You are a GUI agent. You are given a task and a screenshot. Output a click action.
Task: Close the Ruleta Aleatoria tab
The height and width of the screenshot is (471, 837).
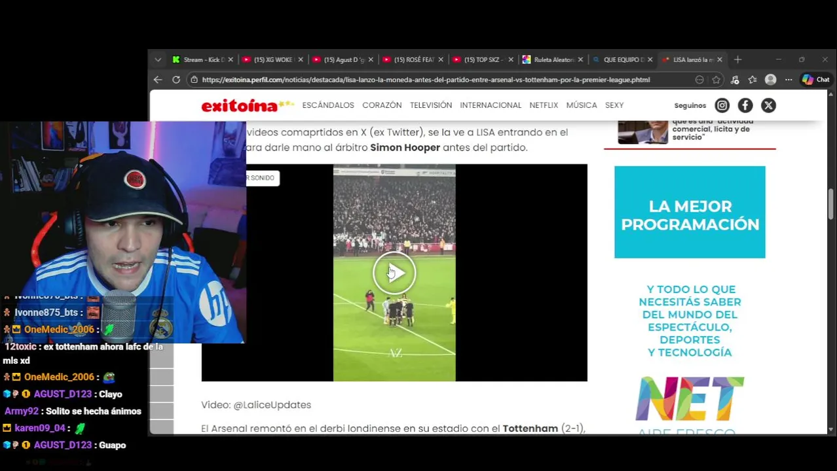pos(581,60)
